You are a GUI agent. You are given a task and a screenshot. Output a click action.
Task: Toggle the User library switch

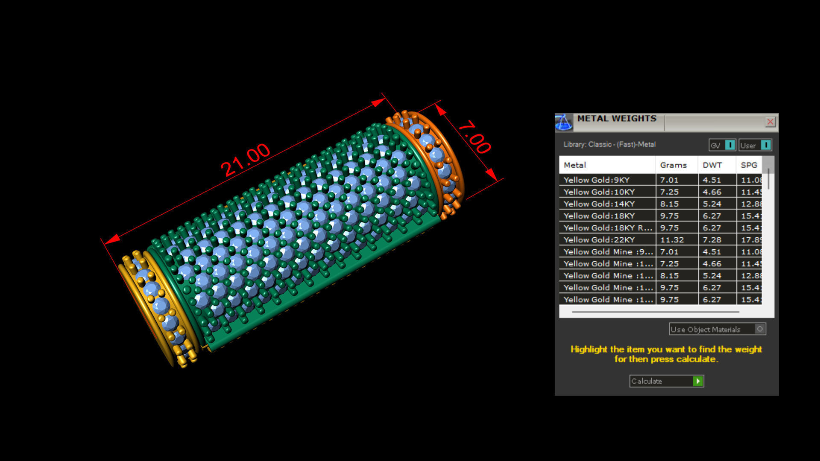pos(766,145)
